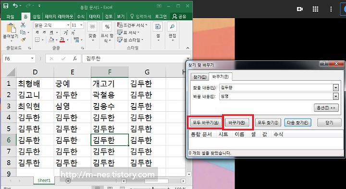Click the Login (로그인) link

pos(161,16)
